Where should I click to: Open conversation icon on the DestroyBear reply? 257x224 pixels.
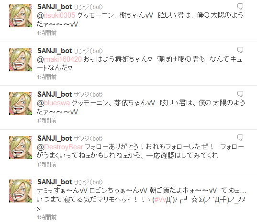pos(240,138)
